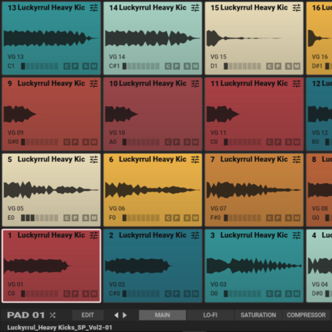332x332 pixels.
Task: Open settings sliders icon on pad 5
Action: [x=94, y=159]
